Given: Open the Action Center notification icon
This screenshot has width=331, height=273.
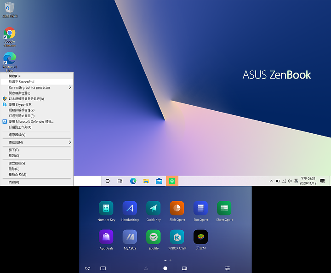Looking at the screenshot, I should click(322, 181).
